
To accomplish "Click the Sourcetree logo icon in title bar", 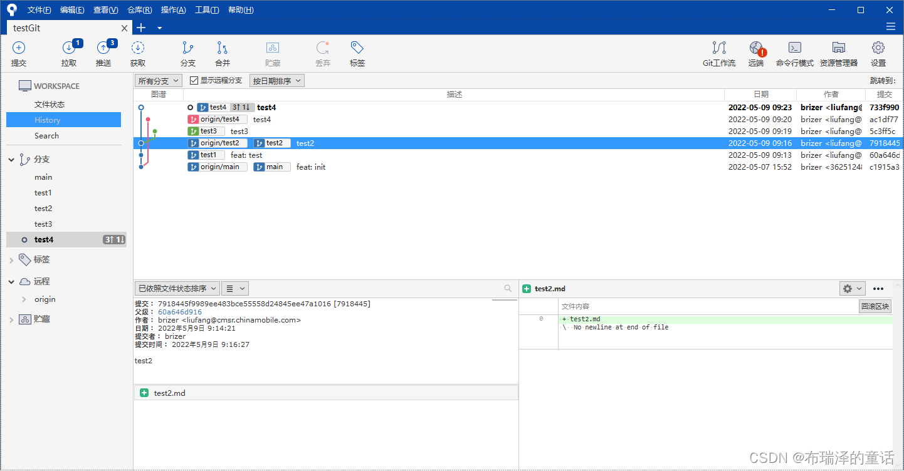I will point(12,9).
